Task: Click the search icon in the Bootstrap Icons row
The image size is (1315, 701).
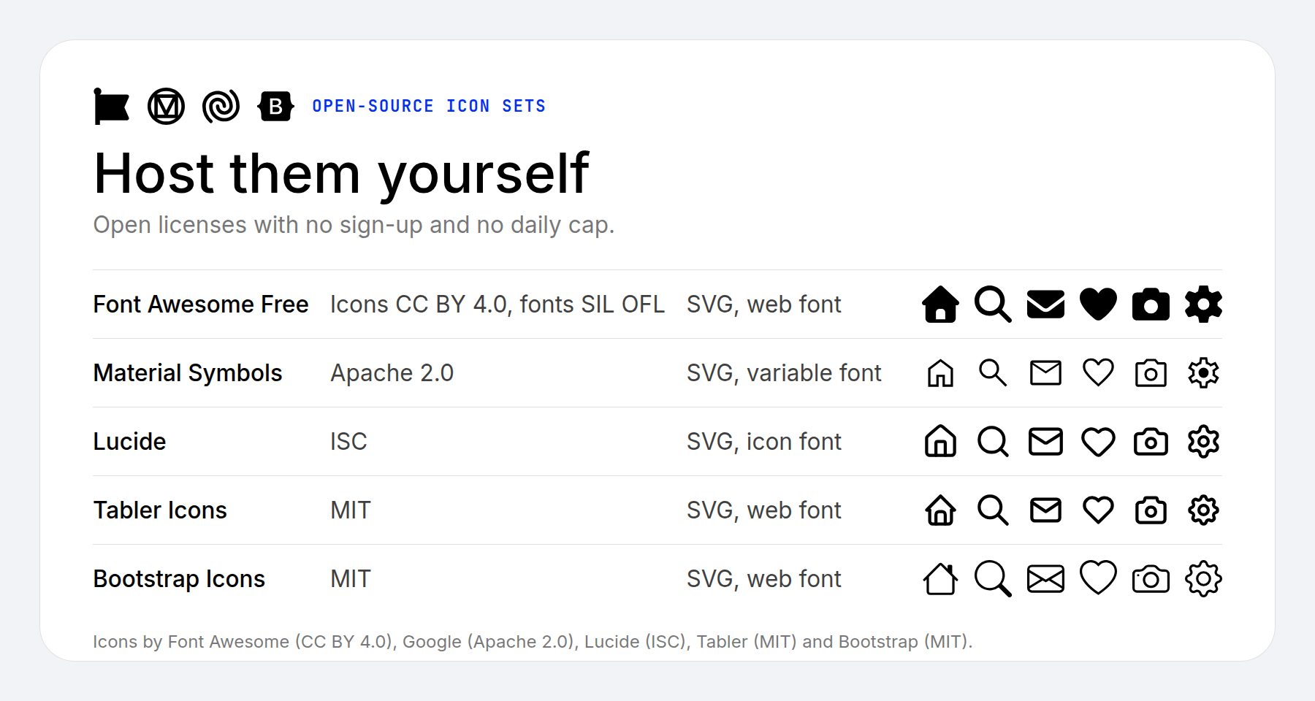Action: click(x=994, y=579)
